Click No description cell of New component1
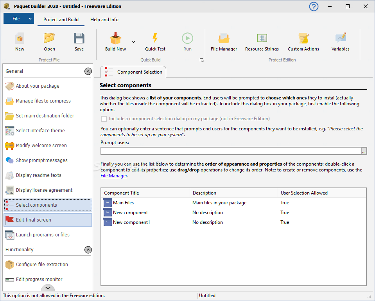 pyautogui.click(x=208, y=222)
